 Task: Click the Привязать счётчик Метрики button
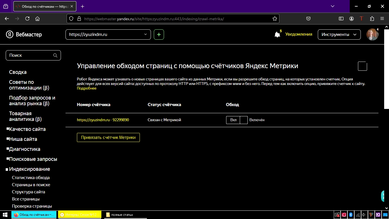pos(108,137)
